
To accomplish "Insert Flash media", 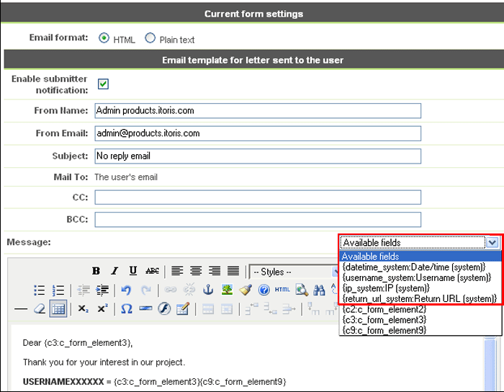I will tap(164, 309).
